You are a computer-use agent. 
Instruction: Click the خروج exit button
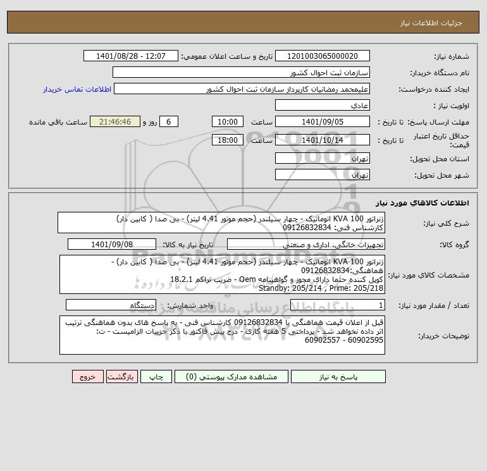tap(87, 377)
